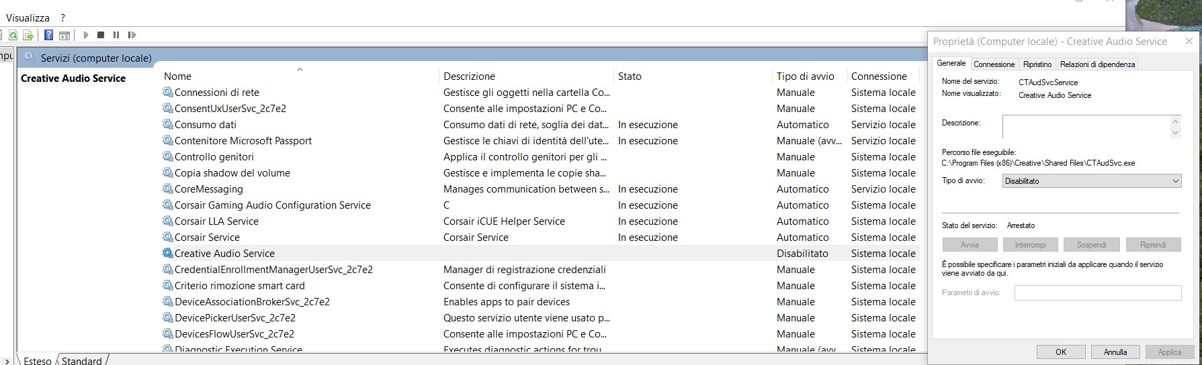Open the Tipo di avvio dropdown
Viewport: 1202px width, 365px height.
1091,181
